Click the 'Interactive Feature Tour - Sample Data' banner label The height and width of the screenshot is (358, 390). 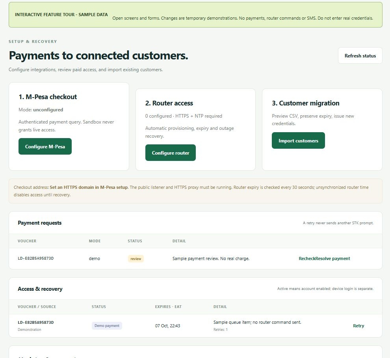pos(61,15)
